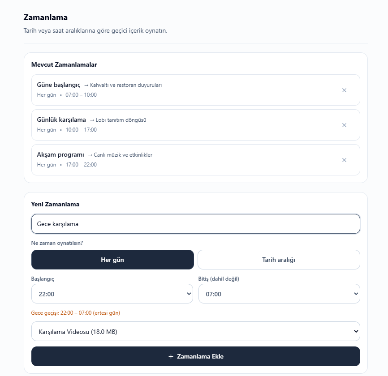Click the Zamanlama Ekle button
The width and height of the screenshot is (388, 376).
coord(196,356)
